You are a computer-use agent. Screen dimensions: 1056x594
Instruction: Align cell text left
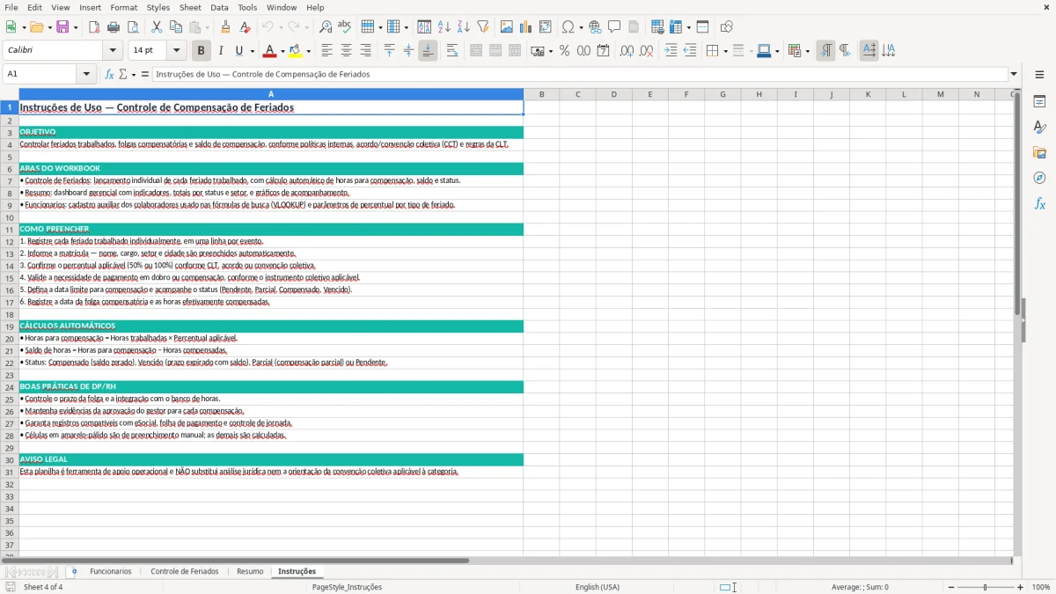(x=327, y=51)
